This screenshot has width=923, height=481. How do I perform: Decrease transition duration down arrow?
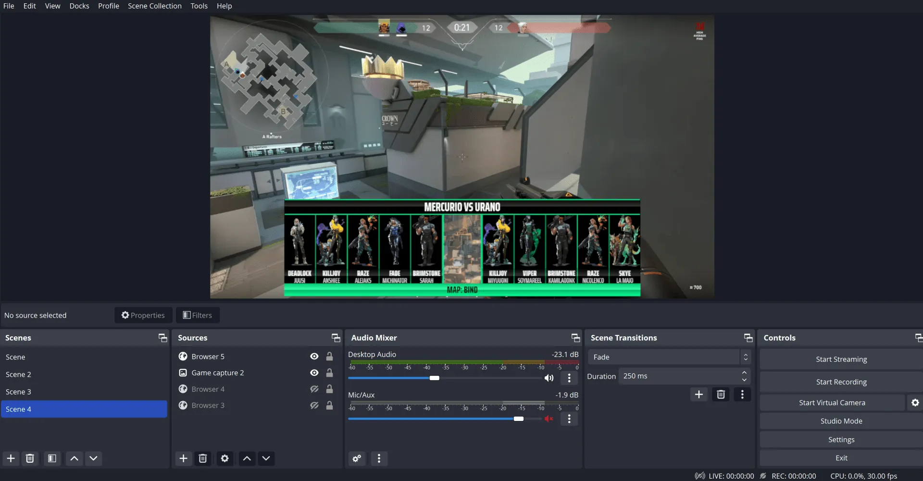pyautogui.click(x=744, y=380)
